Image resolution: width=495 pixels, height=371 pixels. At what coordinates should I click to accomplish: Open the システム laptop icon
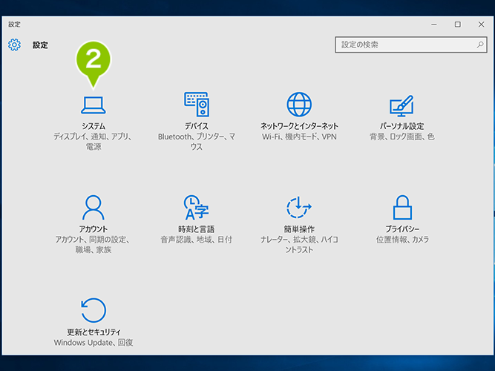coord(93,105)
